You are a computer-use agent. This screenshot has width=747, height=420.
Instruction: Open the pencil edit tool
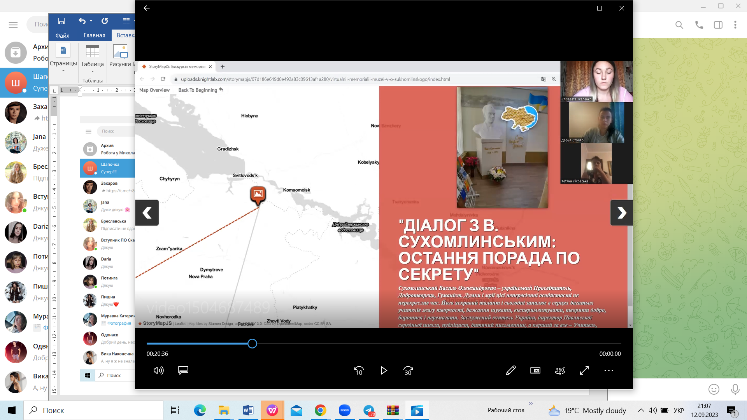510,371
